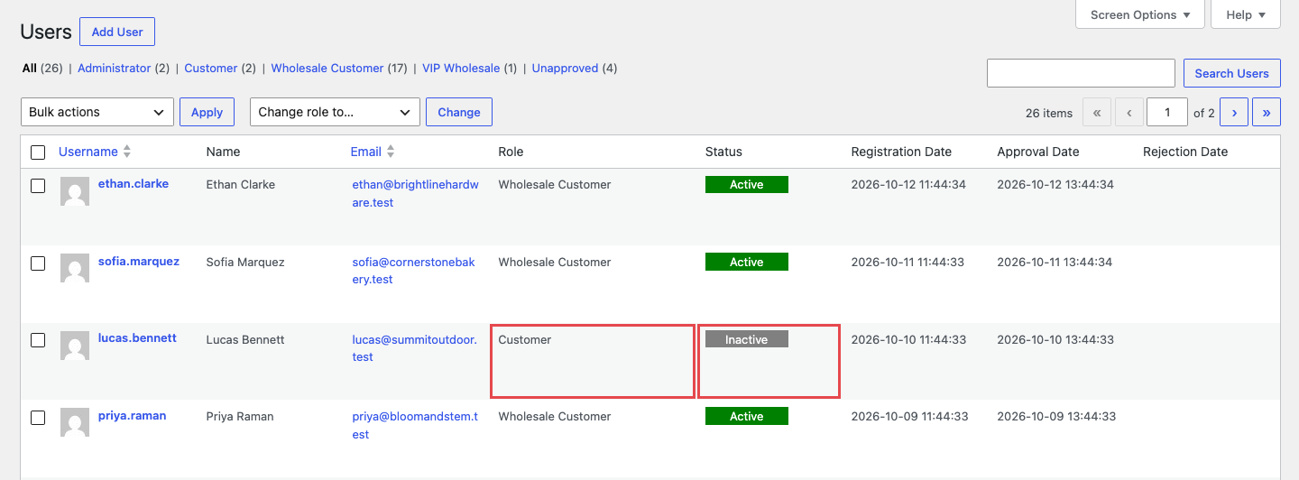The height and width of the screenshot is (480, 1299).
Task: Click Active status badge for ethan.clarke
Action: pyautogui.click(x=747, y=184)
